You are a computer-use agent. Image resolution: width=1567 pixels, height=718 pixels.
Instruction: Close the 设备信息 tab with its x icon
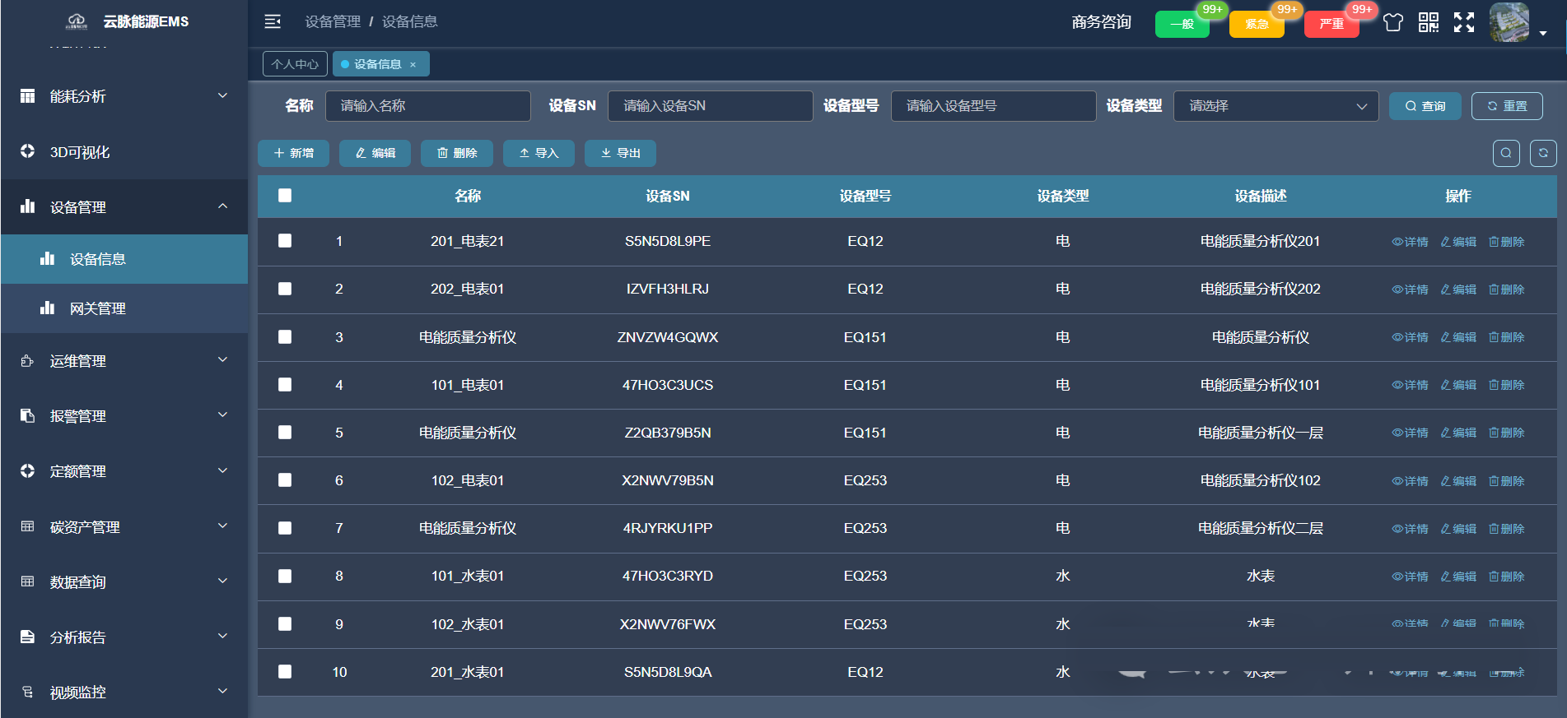[x=413, y=64]
